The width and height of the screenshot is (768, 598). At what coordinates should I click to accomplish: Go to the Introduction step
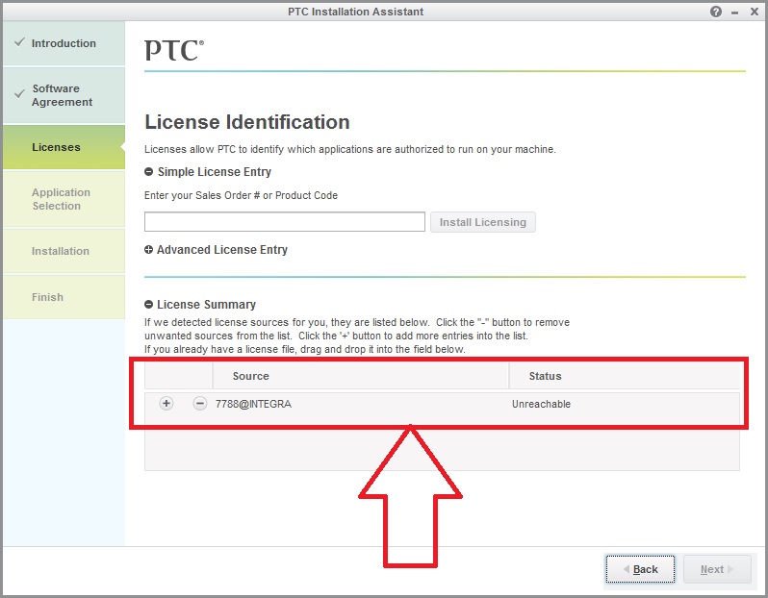click(x=64, y=43)
